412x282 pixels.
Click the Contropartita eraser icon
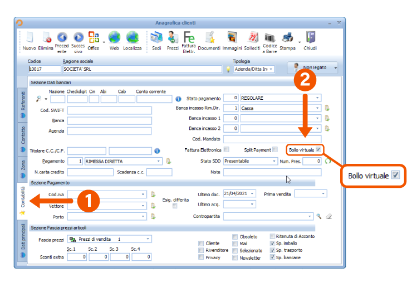(329, 216)
